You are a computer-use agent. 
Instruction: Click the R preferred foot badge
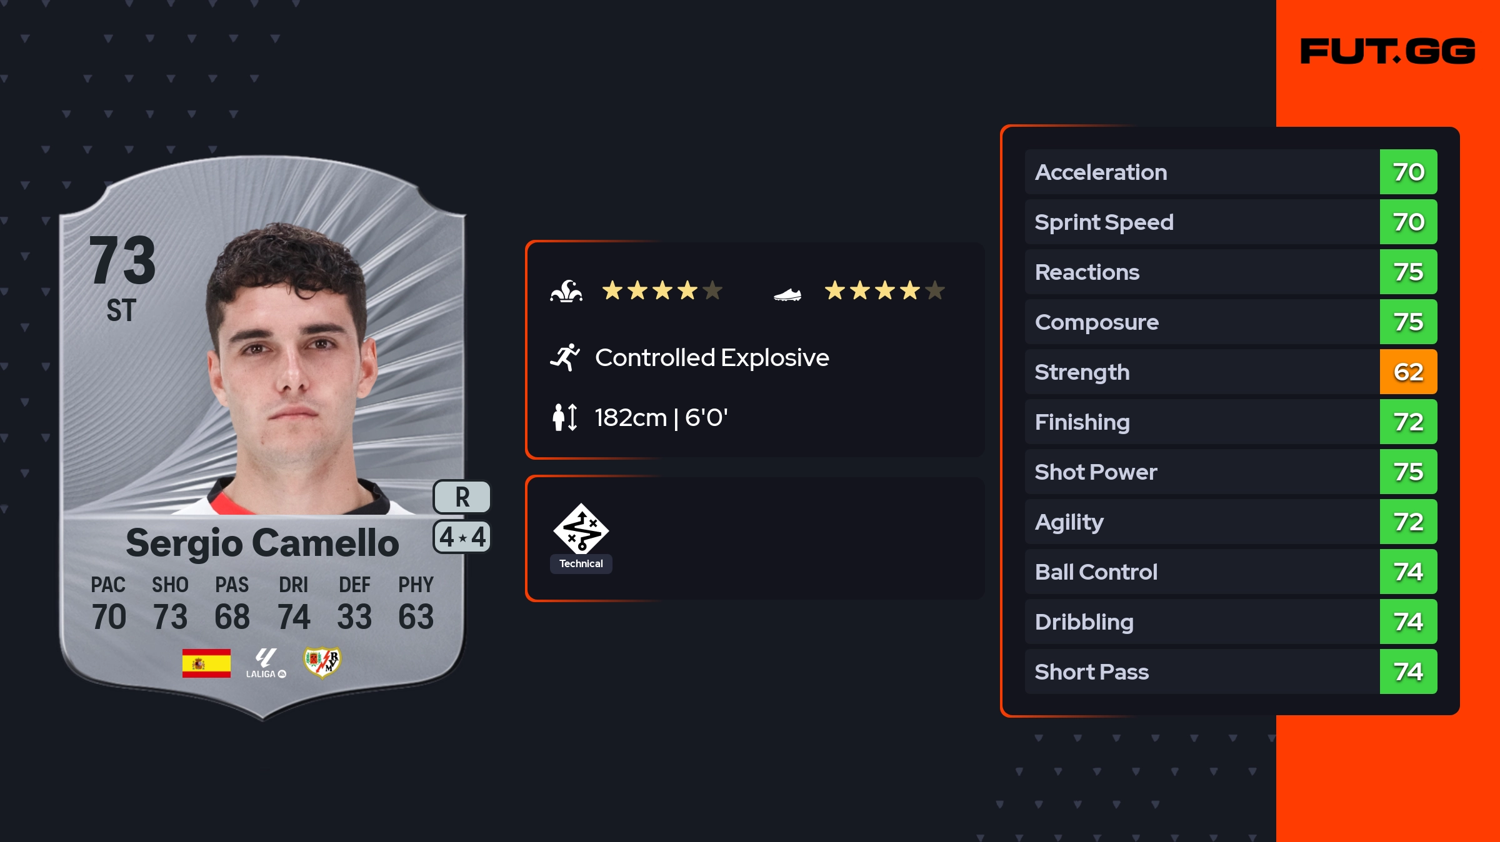(462, 497)
